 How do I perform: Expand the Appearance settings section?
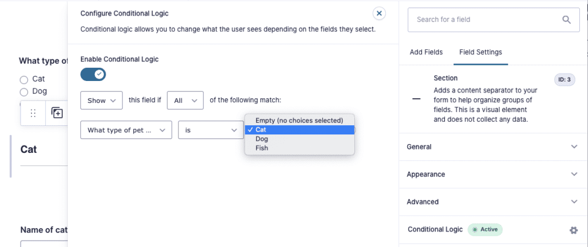tap(493, 175)
